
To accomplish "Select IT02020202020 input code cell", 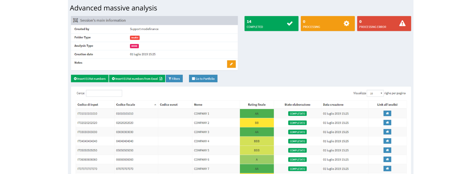I will pyautogui.click(x=95, y=123).
